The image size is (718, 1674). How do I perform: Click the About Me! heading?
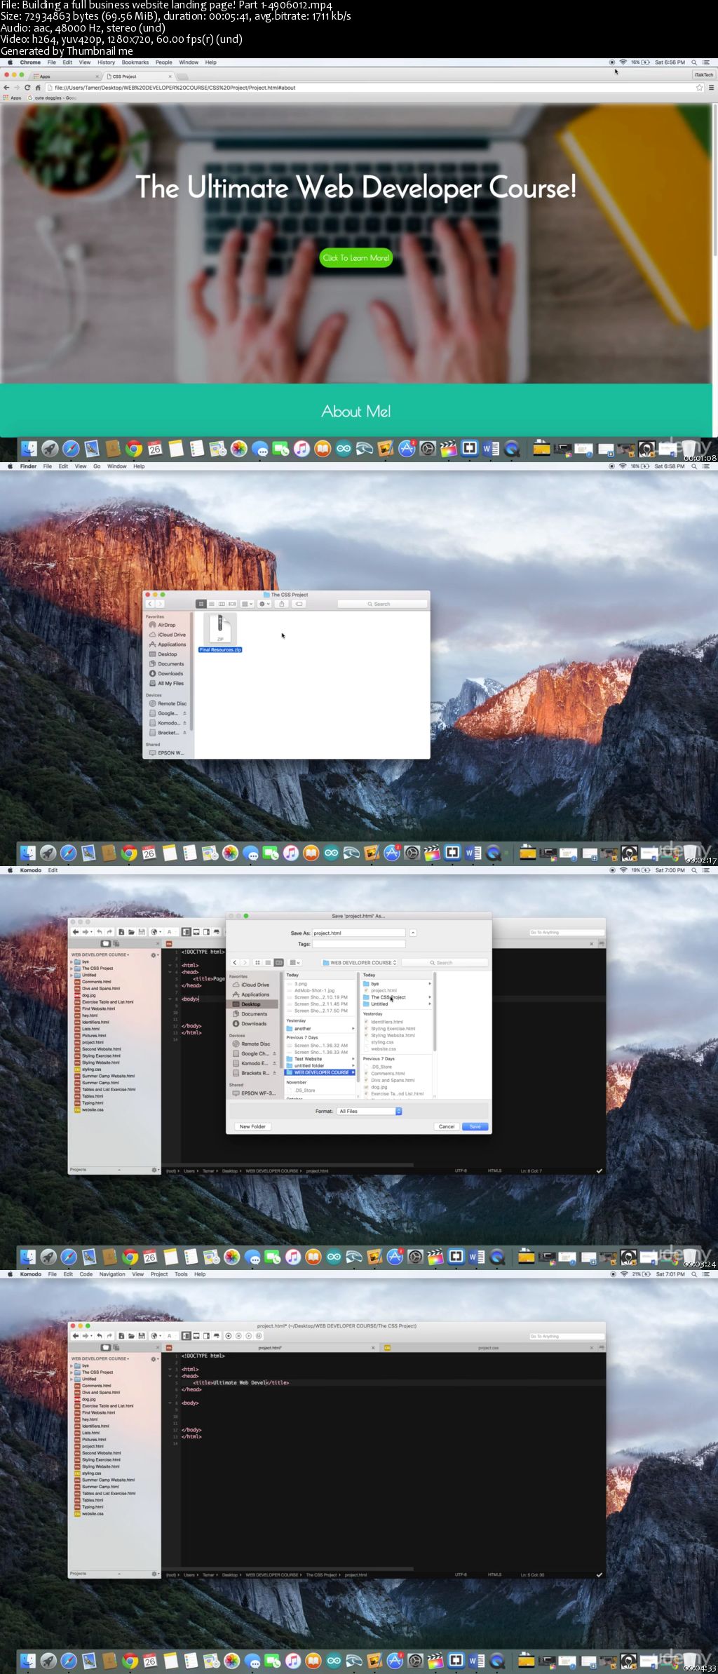[356, 412]
